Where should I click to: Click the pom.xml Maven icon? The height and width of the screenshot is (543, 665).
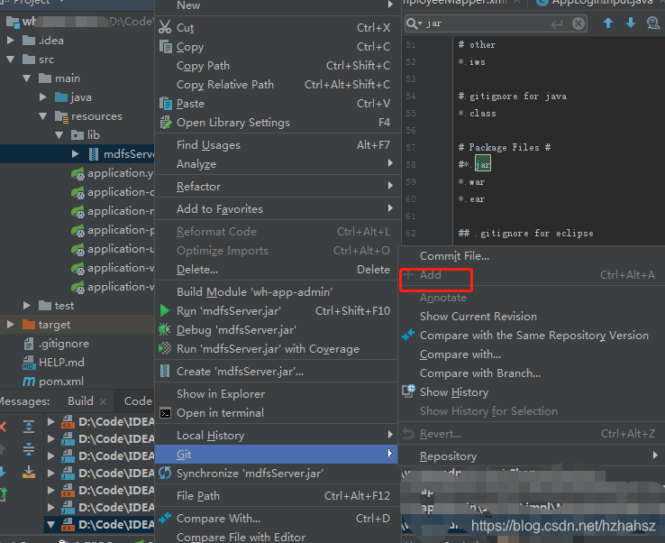click(x=29, y=382)
